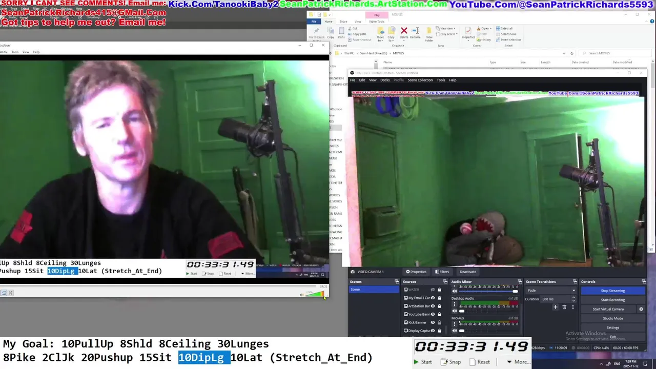
Task: Open More menu in small timer inside player
Action: pyautogui.click(x=248, y=273)
